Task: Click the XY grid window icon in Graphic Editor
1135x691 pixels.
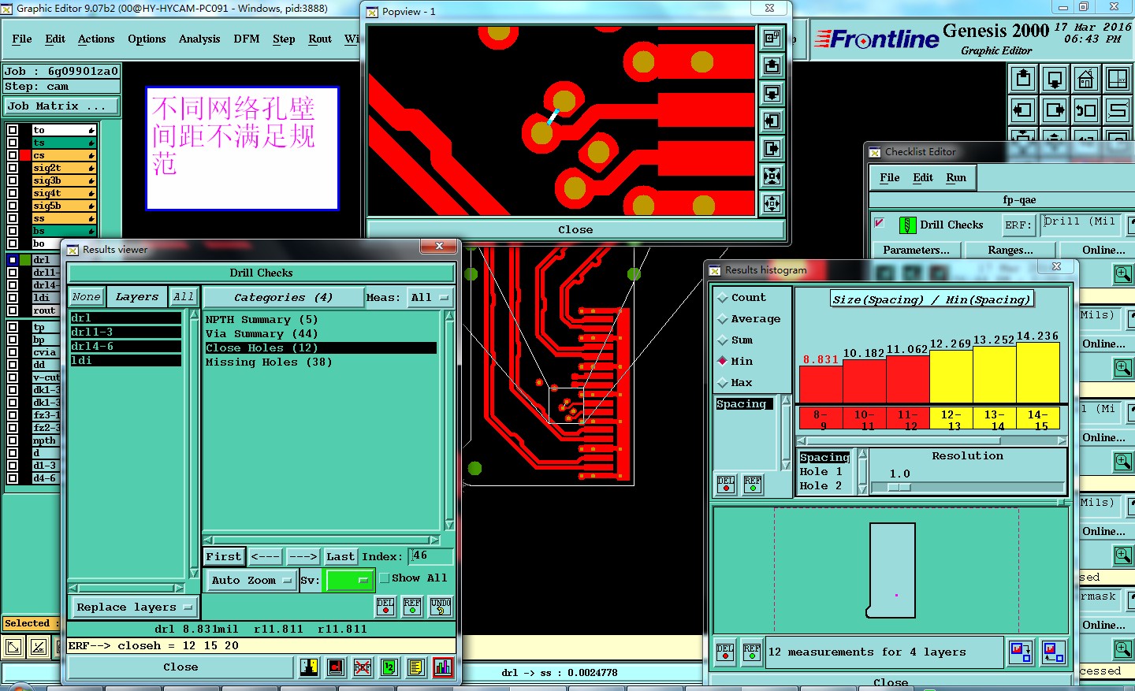Action: [x=1118, y=79]
